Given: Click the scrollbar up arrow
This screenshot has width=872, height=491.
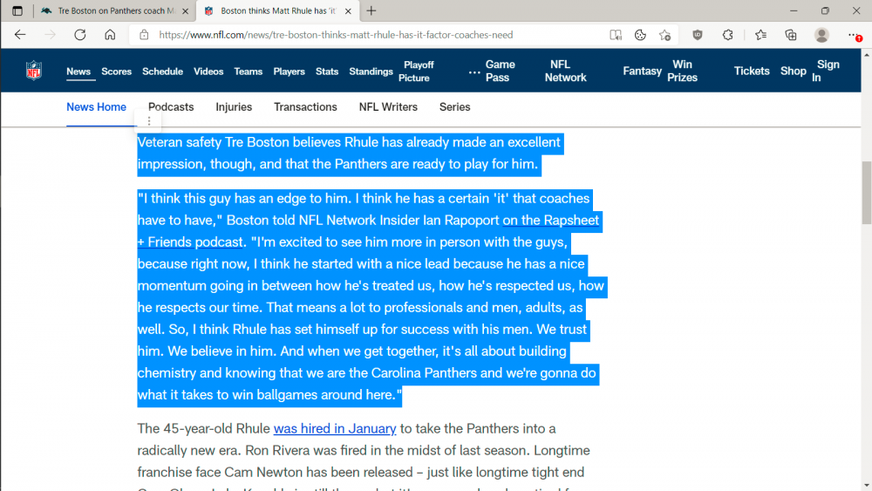Looking at the screenshot, I should click(x=867, y=55).
